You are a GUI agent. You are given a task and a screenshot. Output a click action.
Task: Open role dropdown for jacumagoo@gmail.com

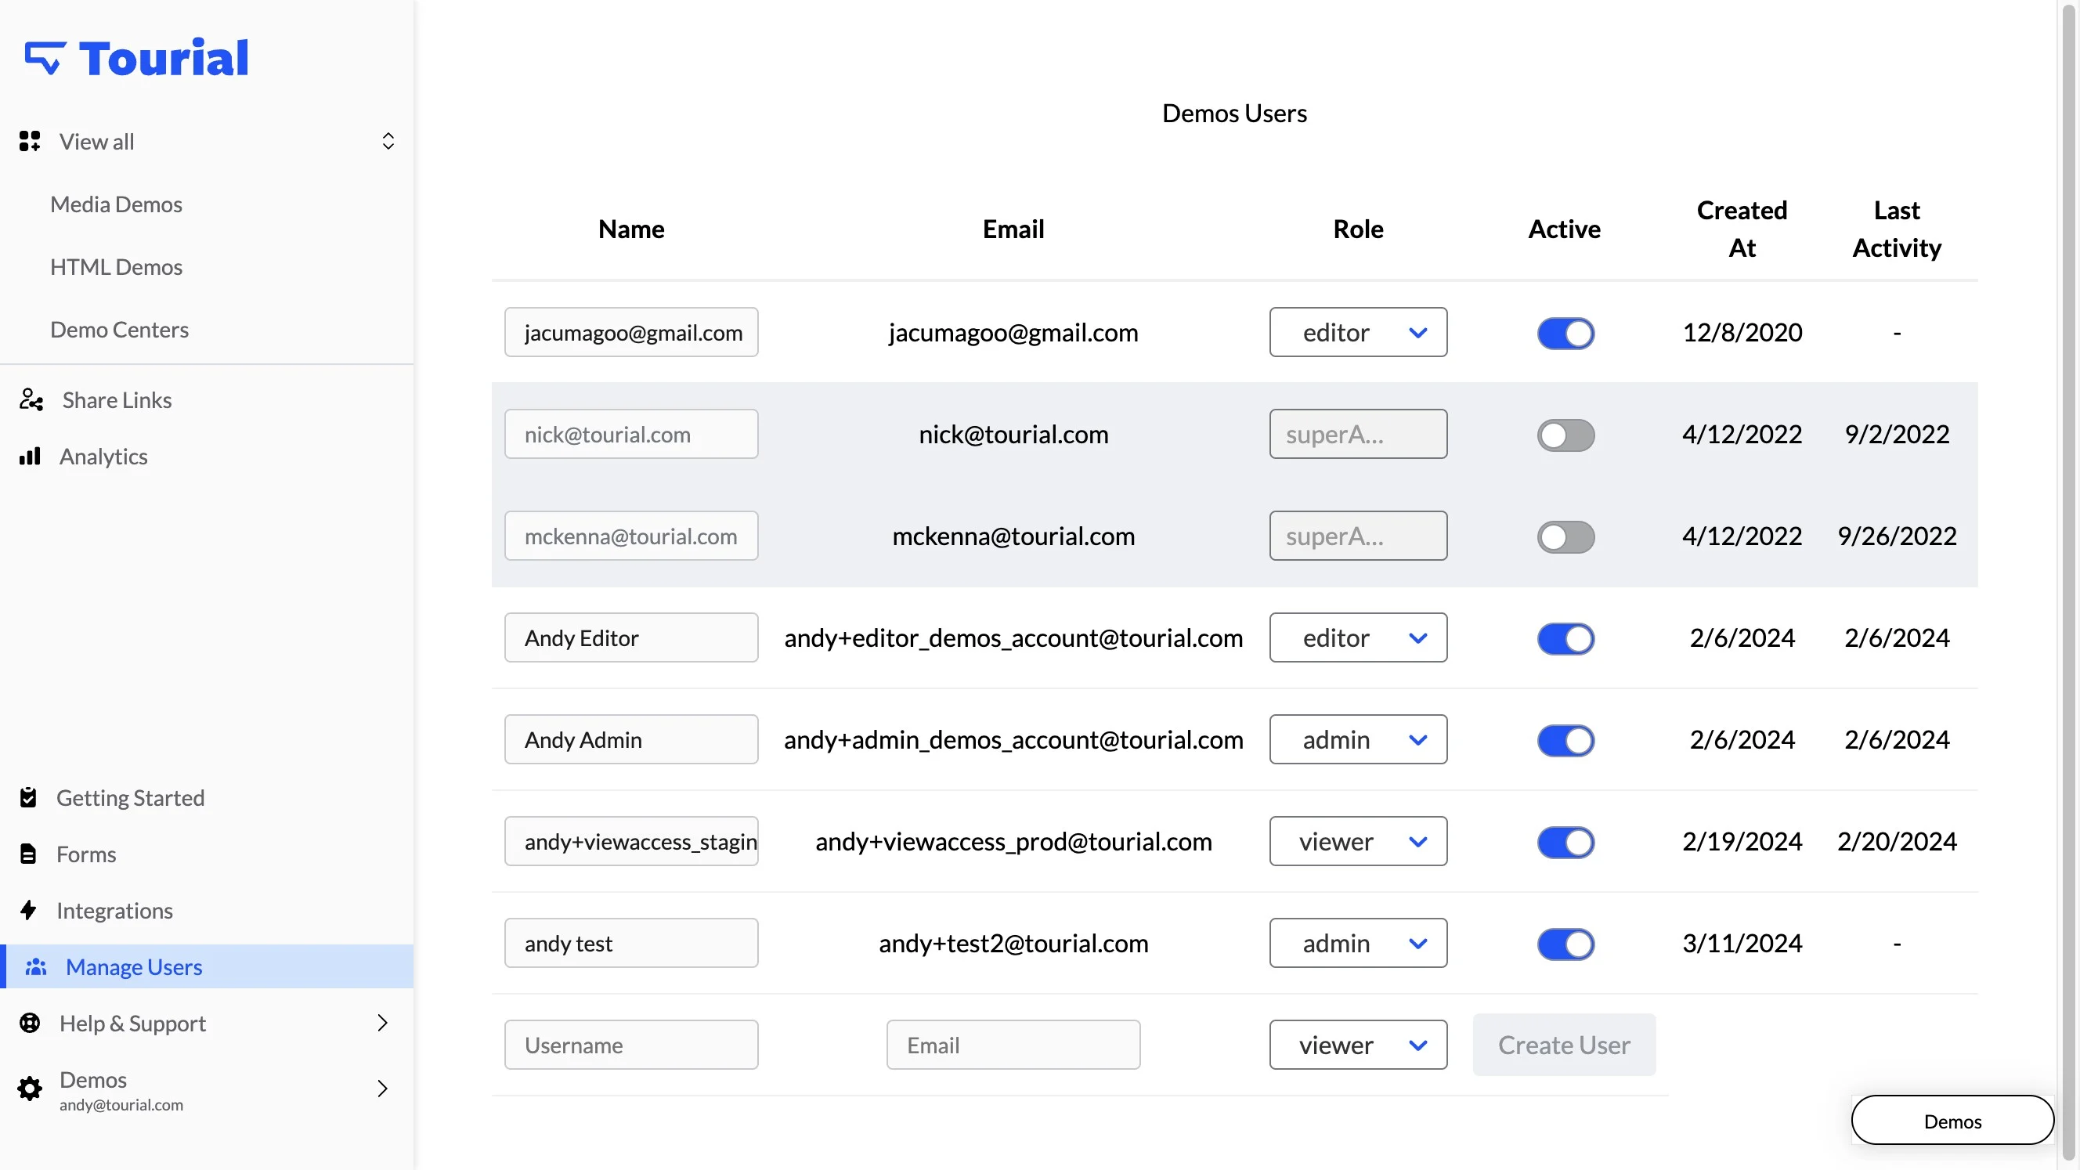click(x=1358, y=332)
